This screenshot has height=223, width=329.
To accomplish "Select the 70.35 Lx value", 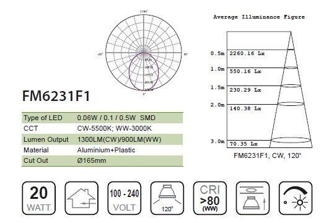I will (x=243, y=144).
